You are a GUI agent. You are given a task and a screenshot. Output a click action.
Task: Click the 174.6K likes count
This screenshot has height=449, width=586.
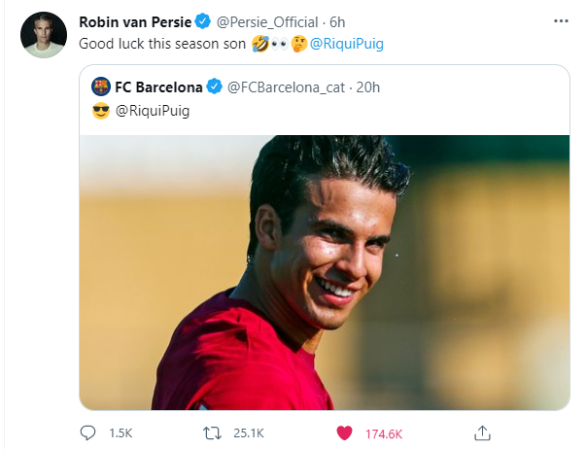383,432
